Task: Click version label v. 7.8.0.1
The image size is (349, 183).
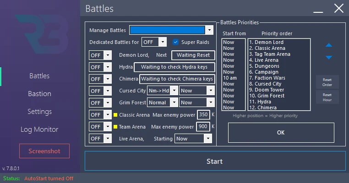Action: coord(11,168)
